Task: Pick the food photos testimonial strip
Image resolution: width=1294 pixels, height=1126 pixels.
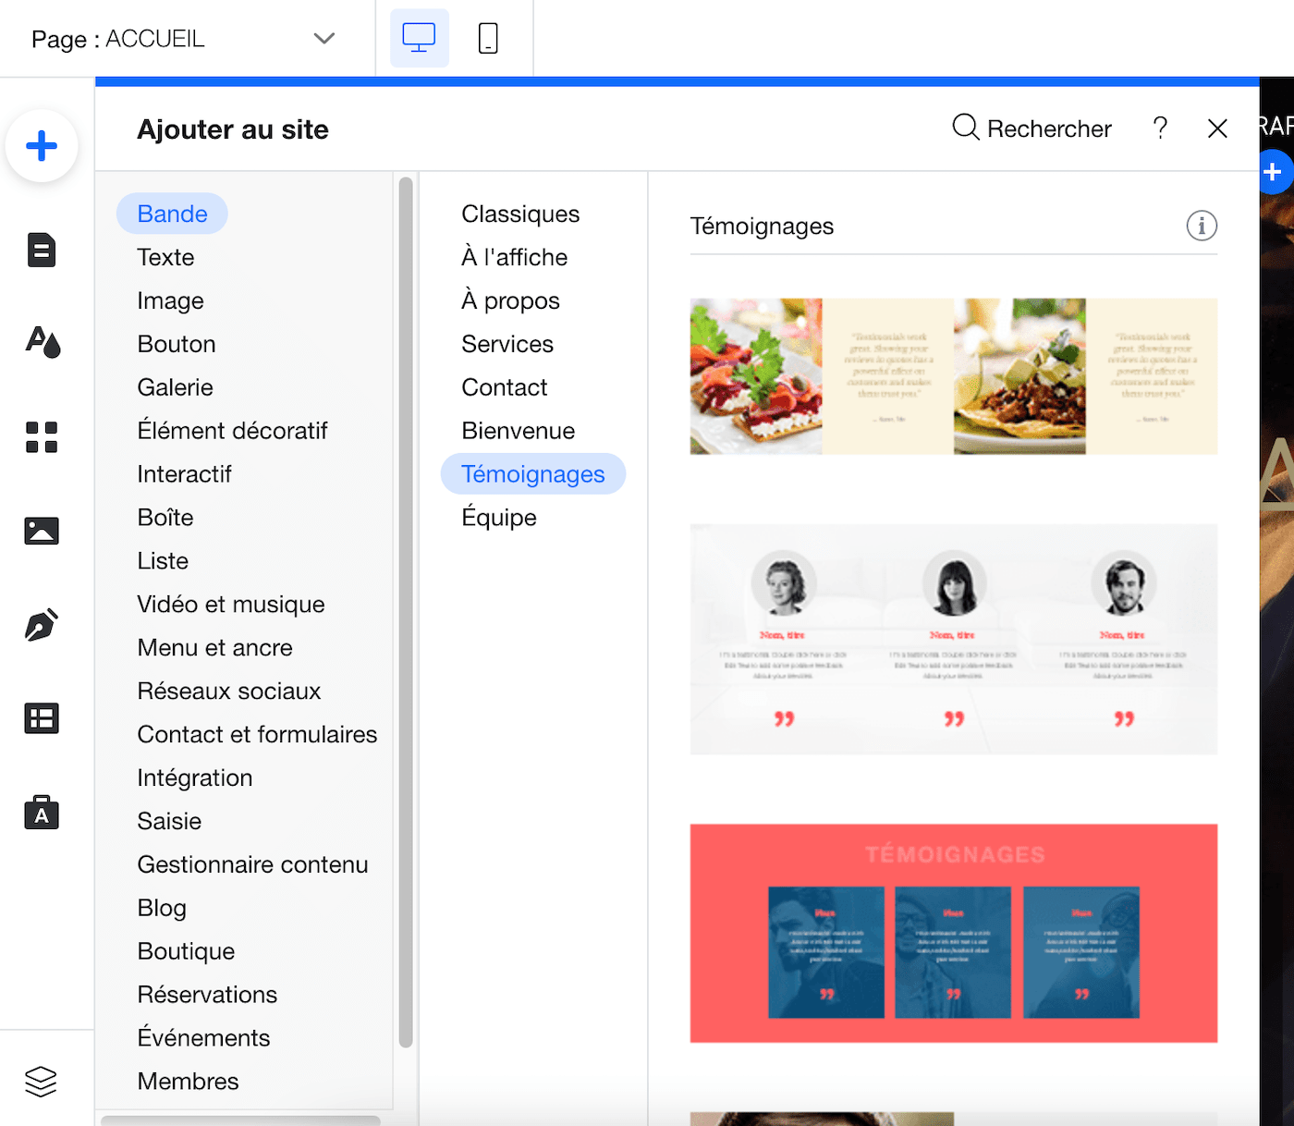Action: [954, 376]
